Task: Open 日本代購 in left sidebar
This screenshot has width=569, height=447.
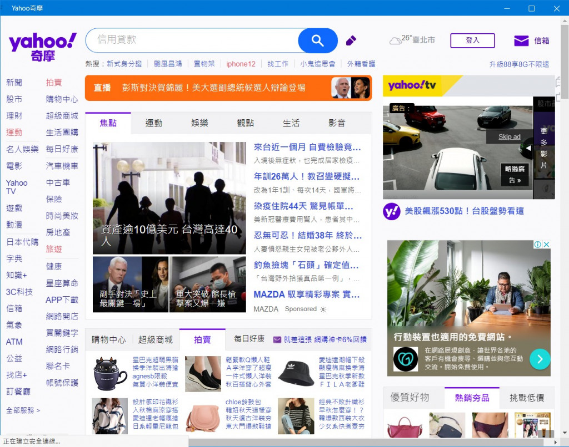Action: (22, 242)
